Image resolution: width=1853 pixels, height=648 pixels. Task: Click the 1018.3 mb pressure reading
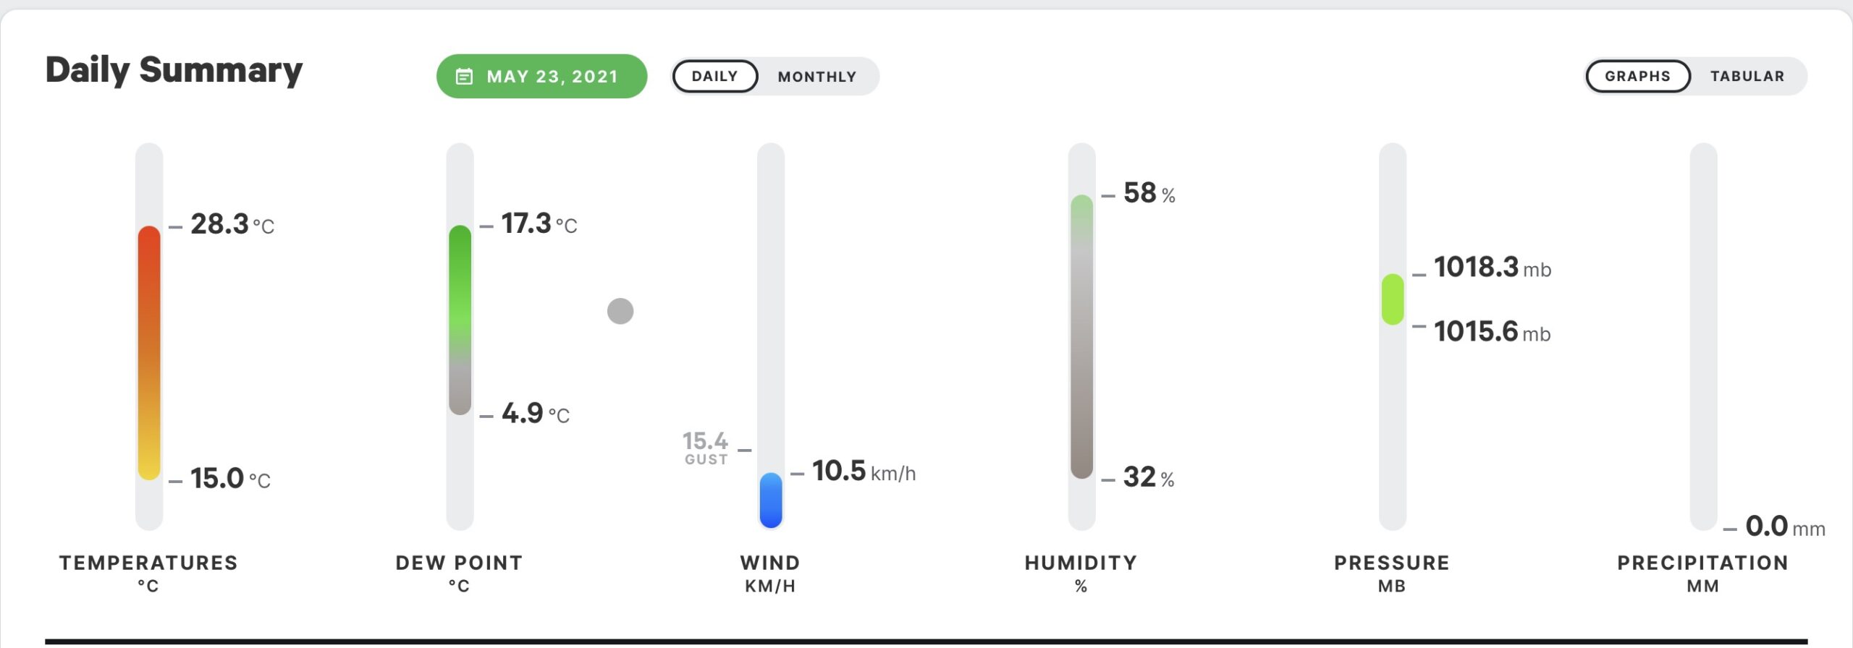coord(1492,268)
